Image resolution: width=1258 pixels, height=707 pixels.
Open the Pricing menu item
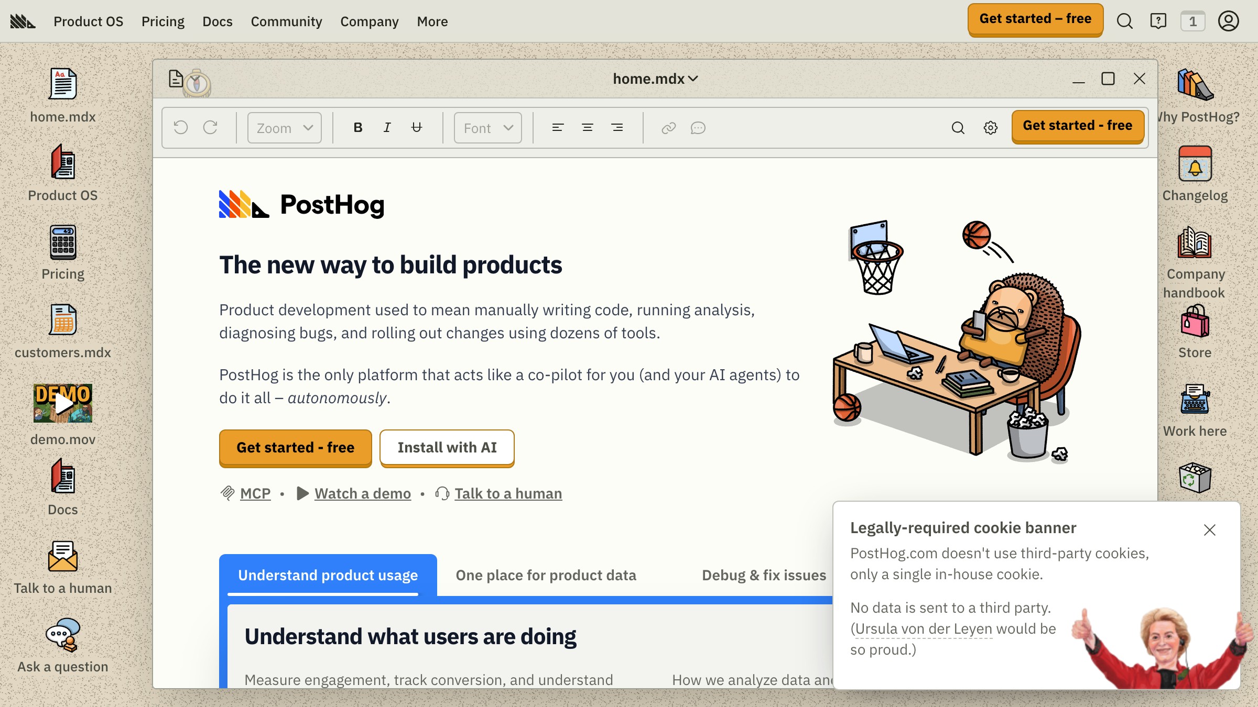tap(163, 21)
